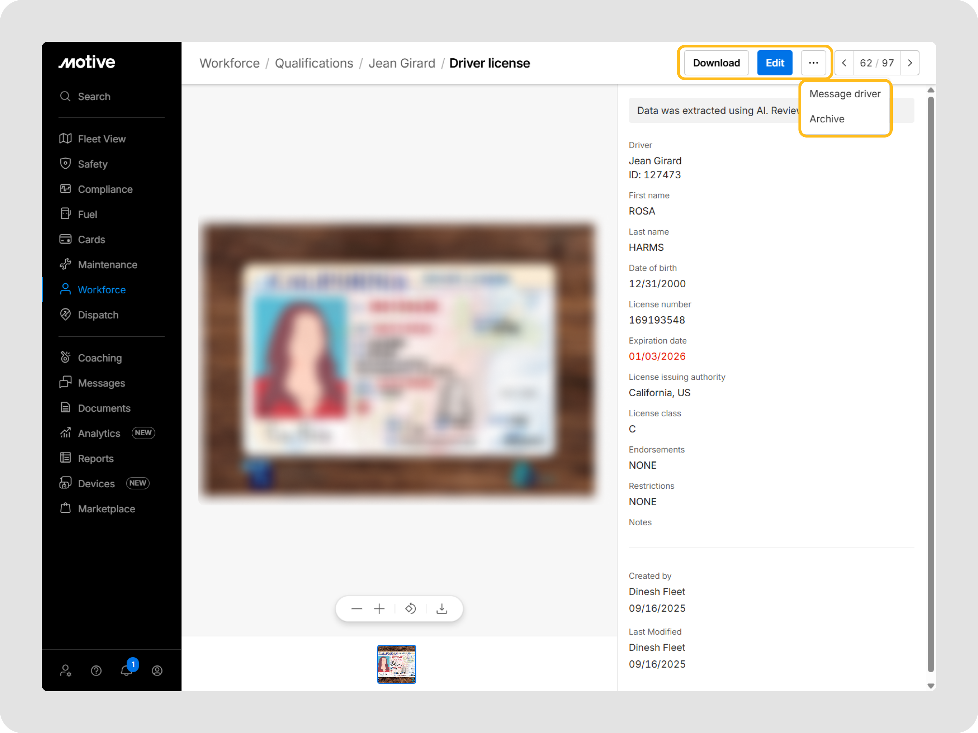Click the image download icon below viewer
The image size is (978, 733).
(442, 609)
